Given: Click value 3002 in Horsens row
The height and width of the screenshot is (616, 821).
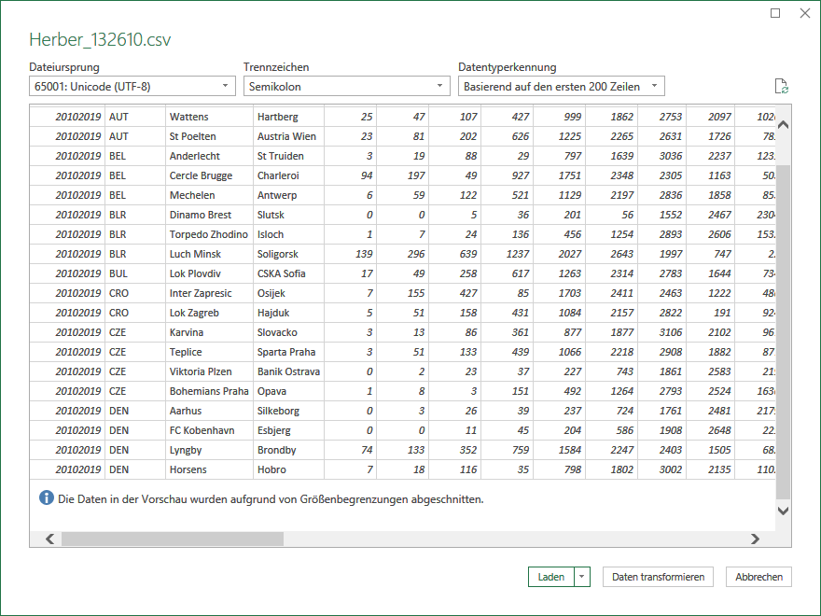Looking at the screenshot, I should point(661,469).
